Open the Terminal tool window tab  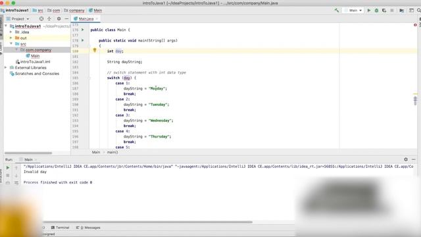[x=60, y=228]
